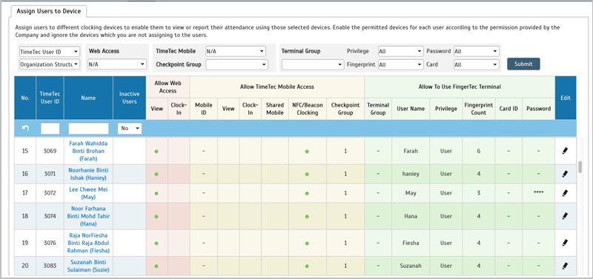This screenshot has height=279, width=593.
Task: Click the edit pencil for Noorhanie Binti Ishak
Action: point(565,174)
